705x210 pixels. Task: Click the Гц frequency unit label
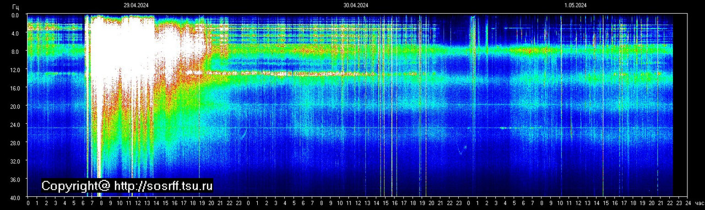[15, 7]
